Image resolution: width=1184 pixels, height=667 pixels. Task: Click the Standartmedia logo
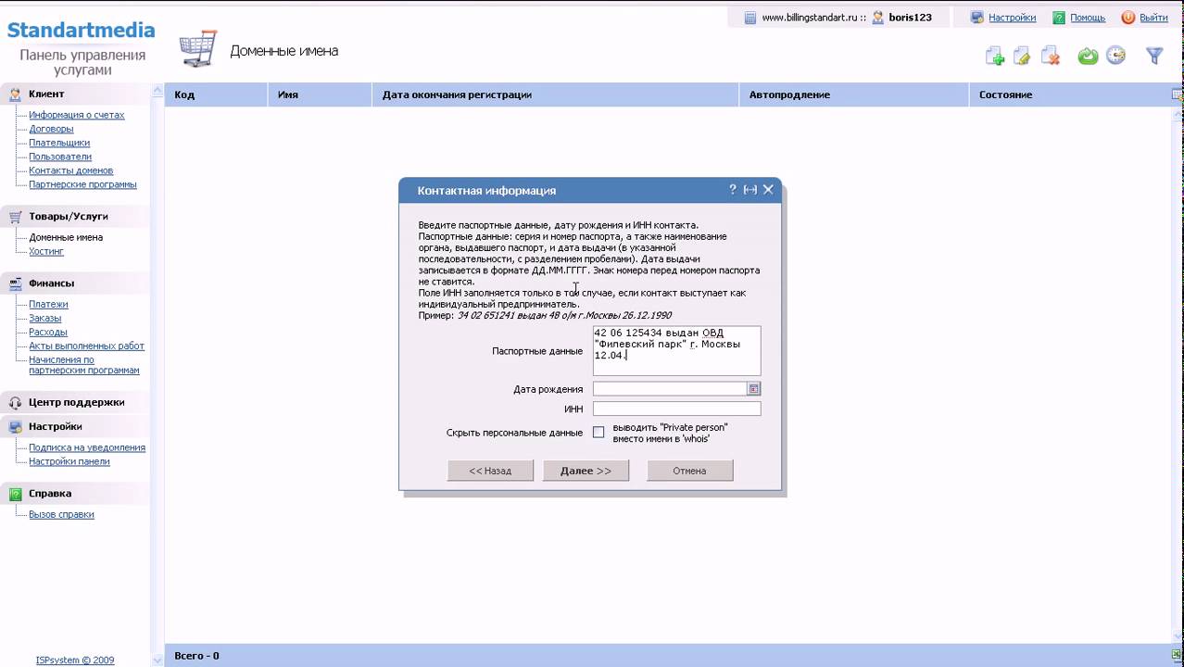point(82,30)
